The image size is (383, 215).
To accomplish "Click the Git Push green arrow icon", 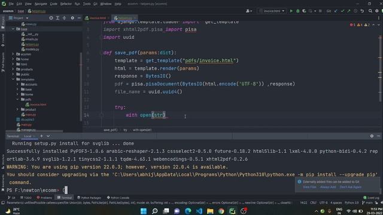I will point(349,11).
